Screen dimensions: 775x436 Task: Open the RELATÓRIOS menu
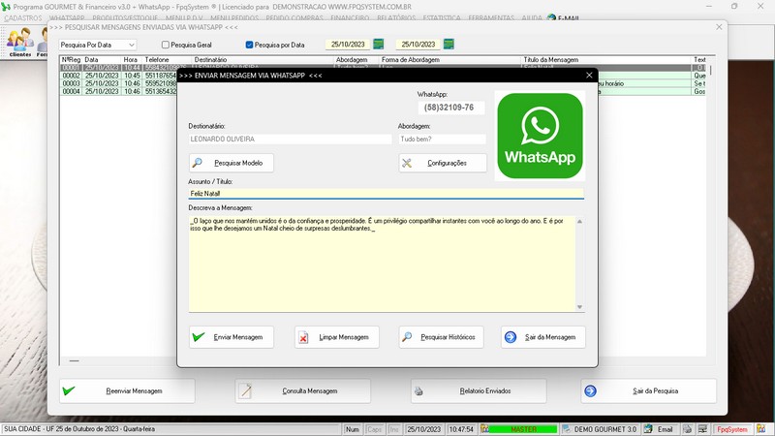pyautogui.click(x=396, y=17)
